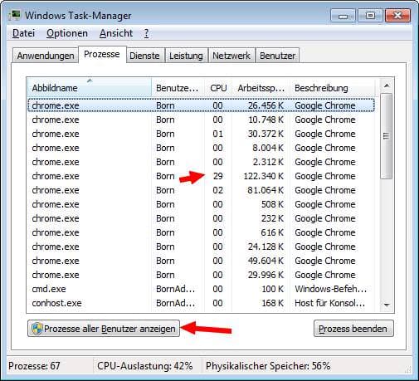This screenshot has width=419, height=381.
Task: Select chrome.exe row with 508 K
Action: (201, 204)
